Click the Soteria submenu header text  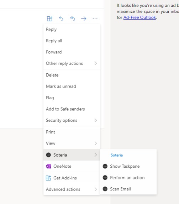click(117, 155)
